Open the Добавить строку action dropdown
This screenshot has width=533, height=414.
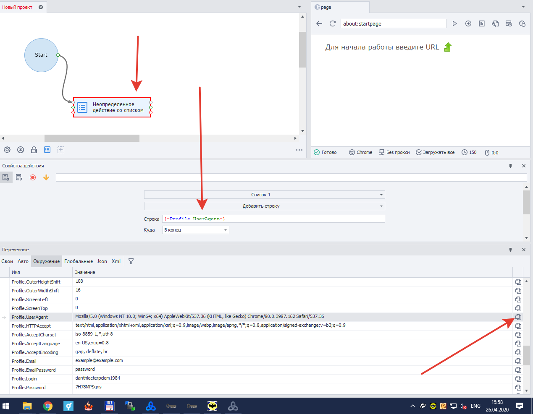(264, 206)
